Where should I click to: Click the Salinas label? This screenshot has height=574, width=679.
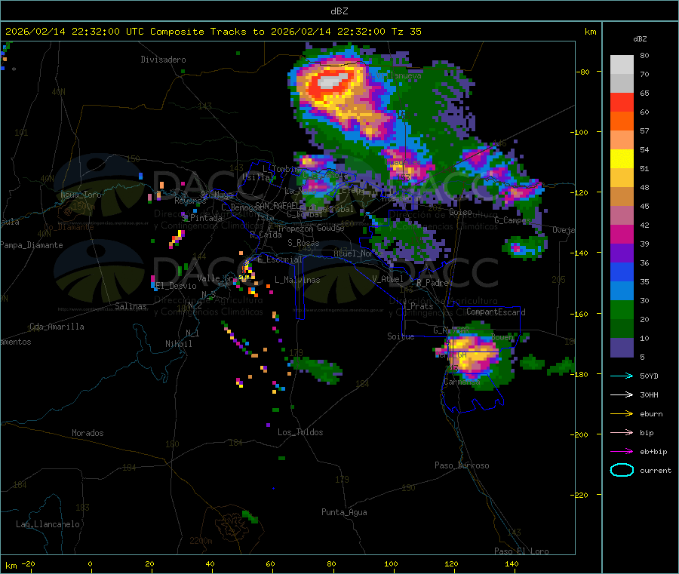(131, 306)
